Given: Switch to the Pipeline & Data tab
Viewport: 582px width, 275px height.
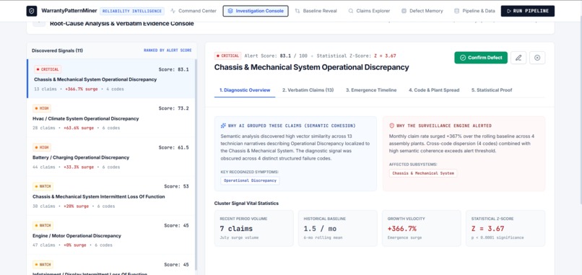Looking at the screenshot, I should click(x=474, y=11).
